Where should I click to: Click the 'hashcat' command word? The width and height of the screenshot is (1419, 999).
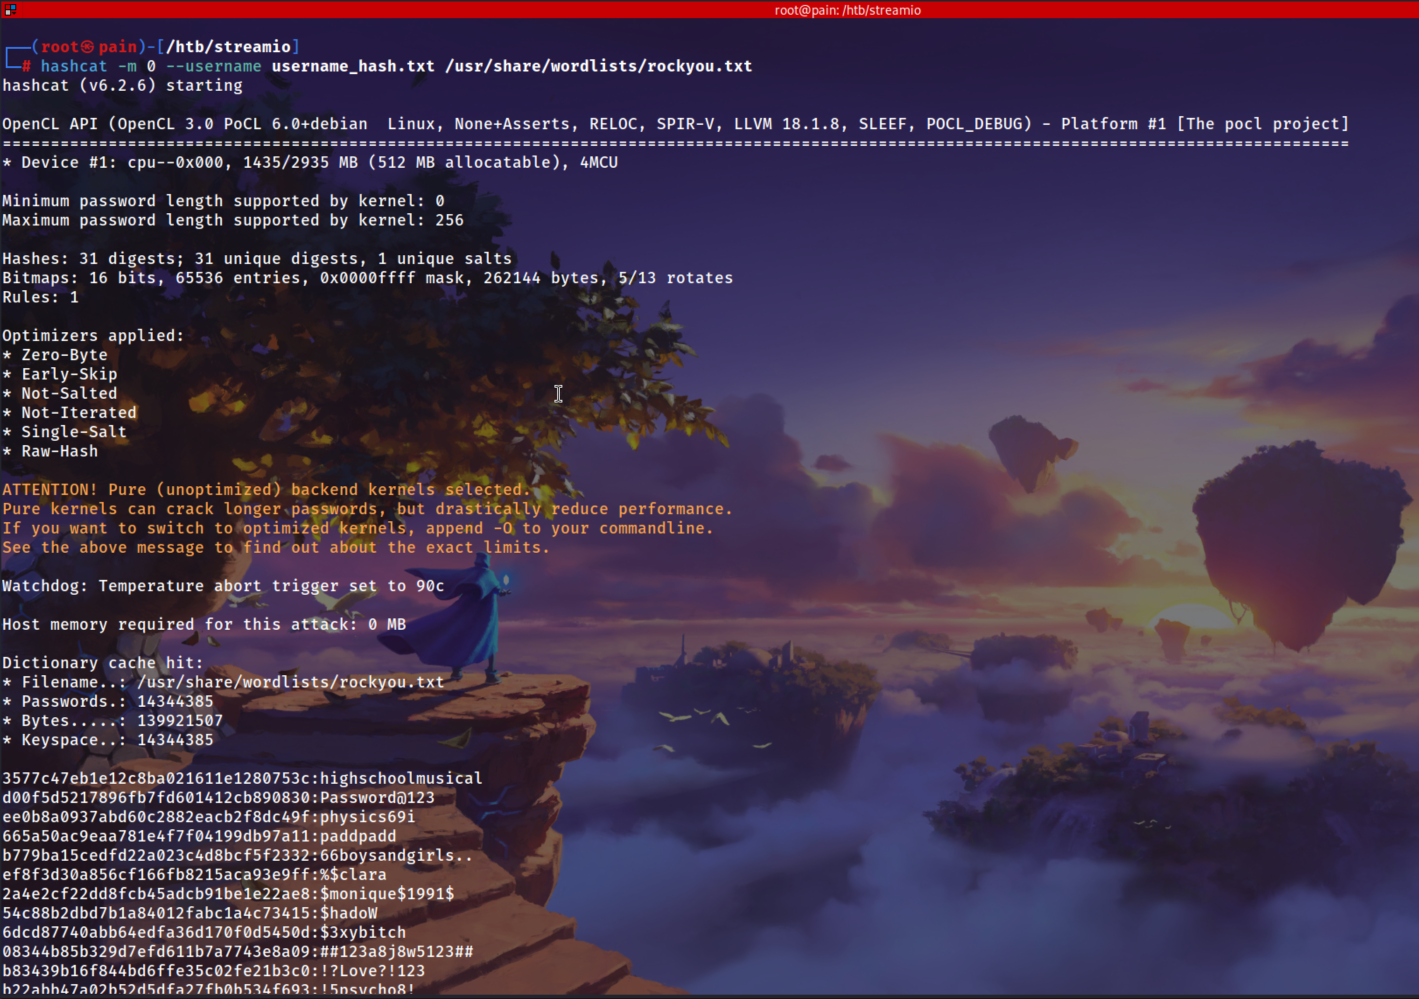pos(73,66)
